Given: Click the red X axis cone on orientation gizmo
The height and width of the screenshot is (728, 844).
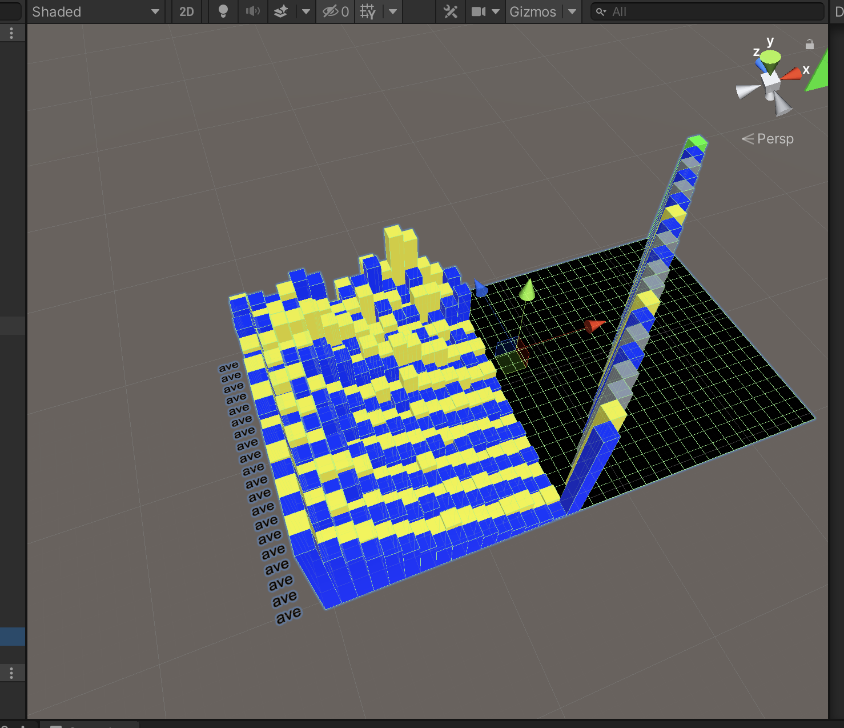Looking at the screenshot, I should pos(791,74).
